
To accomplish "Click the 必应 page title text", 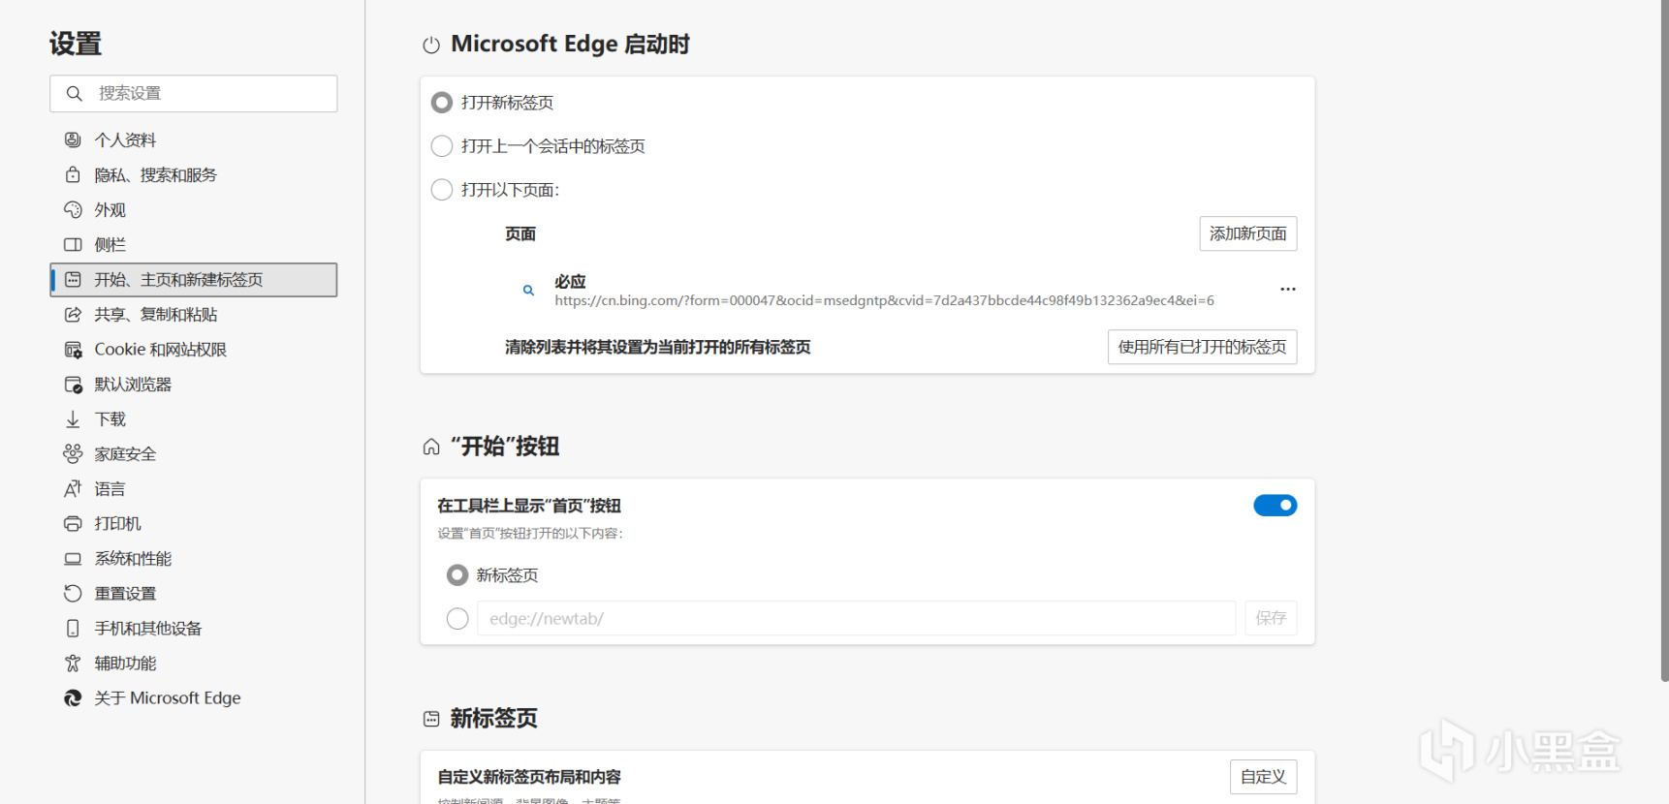I will click(x=570, y=282).
